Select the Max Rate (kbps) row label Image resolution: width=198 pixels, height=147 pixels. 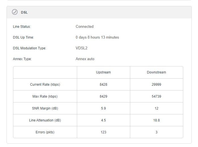pos(45,96)
